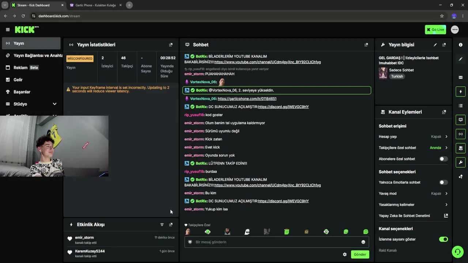Pop out the Yayın İstatistikleri panel

[x=171, y=45]
